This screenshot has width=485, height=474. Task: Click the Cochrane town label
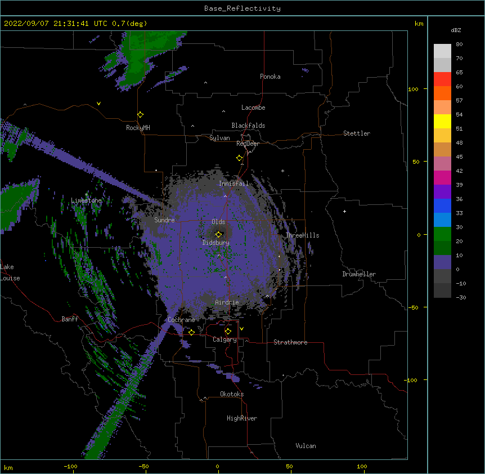coord(181,320)
